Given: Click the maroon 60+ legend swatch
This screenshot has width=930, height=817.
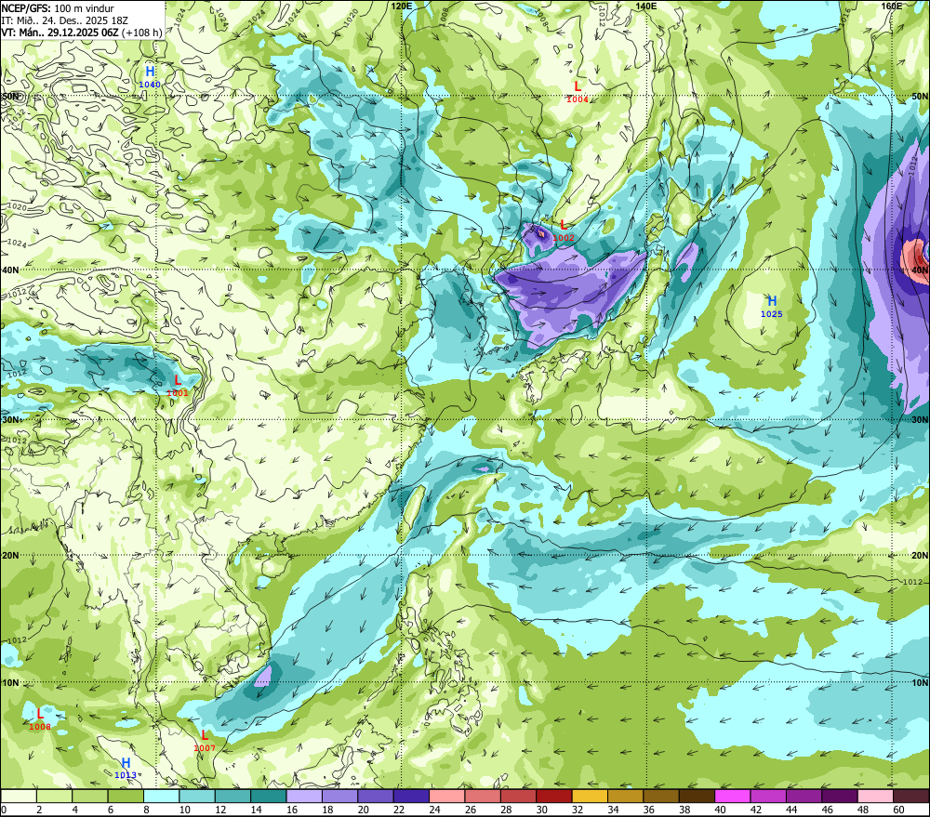Looking at the screenshot, I should (910, 796).
